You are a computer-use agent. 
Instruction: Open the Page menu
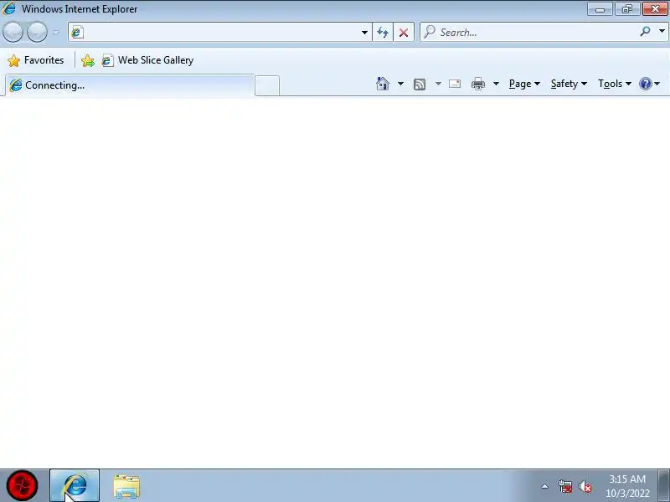tap(524, 84)
